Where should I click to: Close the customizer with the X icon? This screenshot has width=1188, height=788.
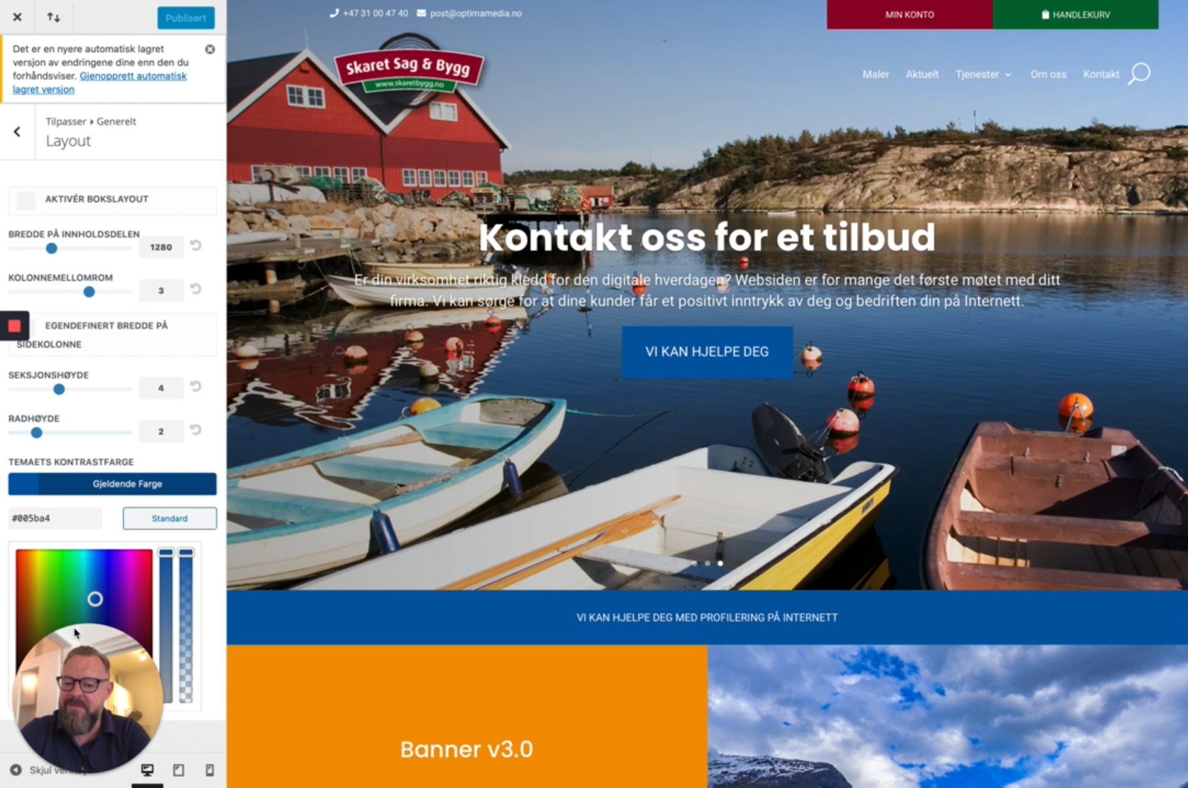point(17,17)
